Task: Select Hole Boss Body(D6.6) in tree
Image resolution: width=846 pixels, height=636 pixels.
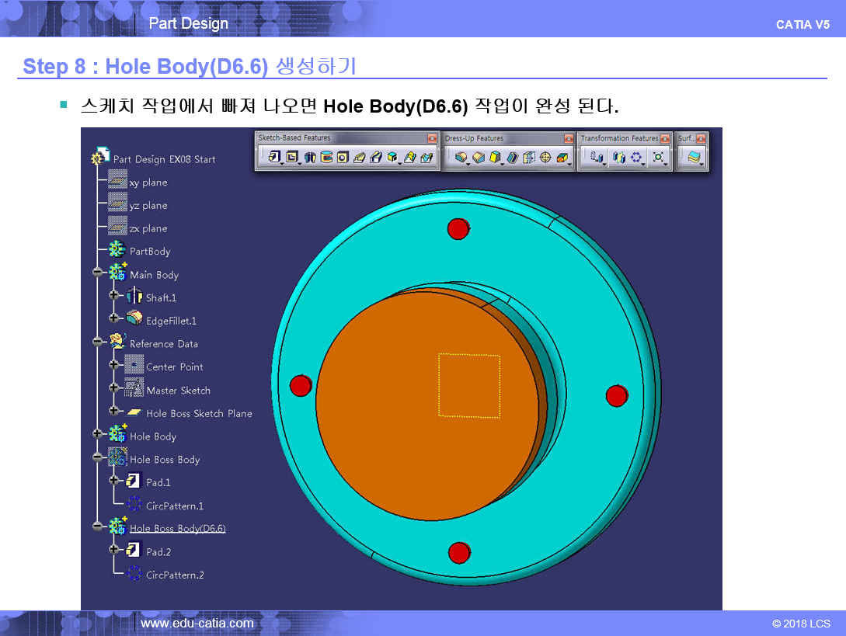Action: coord(177,529)
